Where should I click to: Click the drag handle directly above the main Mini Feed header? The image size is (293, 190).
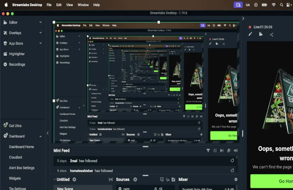(145, 146)
